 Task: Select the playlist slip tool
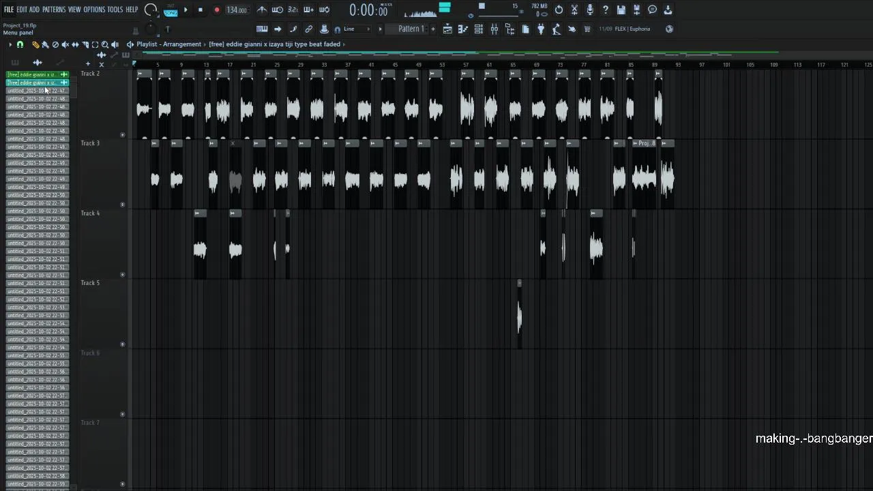75,44
